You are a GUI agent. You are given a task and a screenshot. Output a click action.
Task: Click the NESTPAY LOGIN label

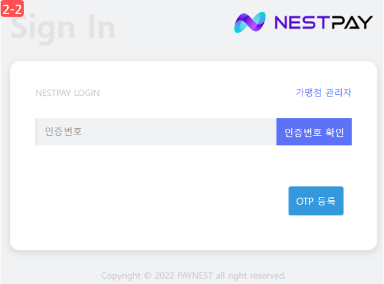pyautogui.click(x=68, y=93)
